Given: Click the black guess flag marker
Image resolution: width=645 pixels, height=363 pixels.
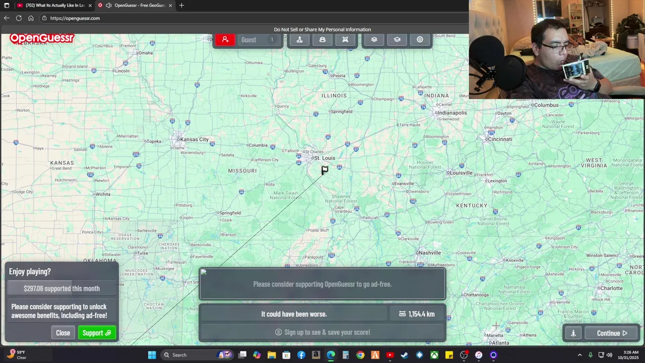Looking at the screenshot, I should (x=325, y=171).
